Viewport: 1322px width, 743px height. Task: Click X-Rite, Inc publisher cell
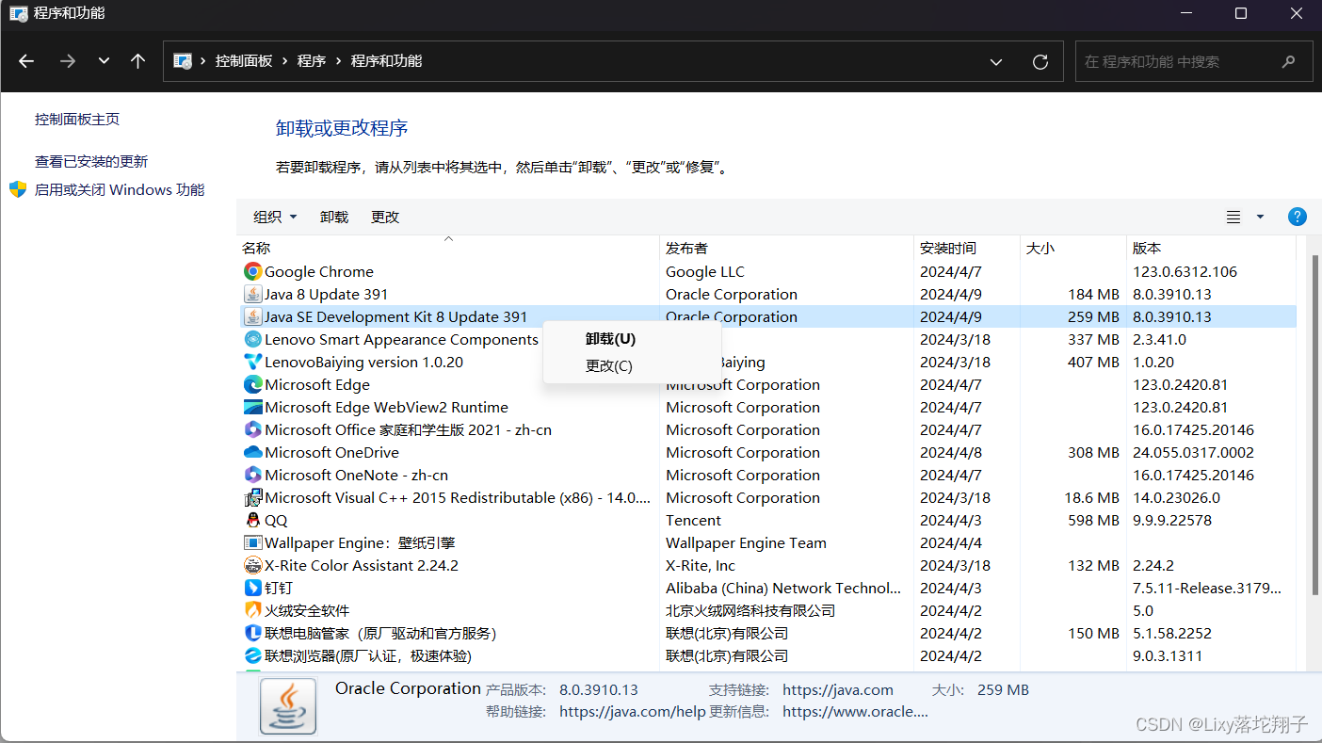click(701, 565)
